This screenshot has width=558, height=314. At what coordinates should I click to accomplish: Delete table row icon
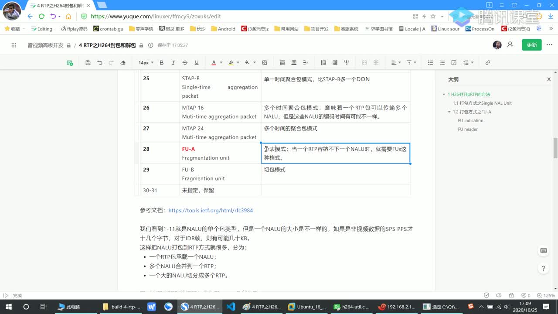(x=306, y=63)
